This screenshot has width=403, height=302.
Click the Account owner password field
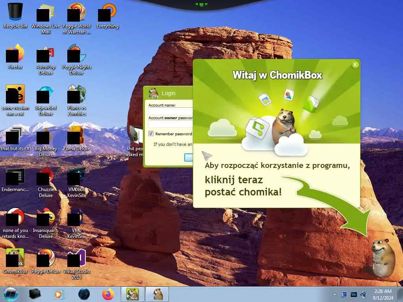[170, 124]
